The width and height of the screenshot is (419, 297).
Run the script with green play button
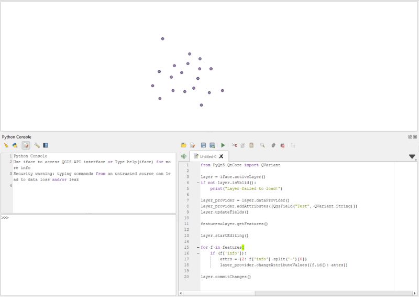pyautogui.click(x=223, y=145)
